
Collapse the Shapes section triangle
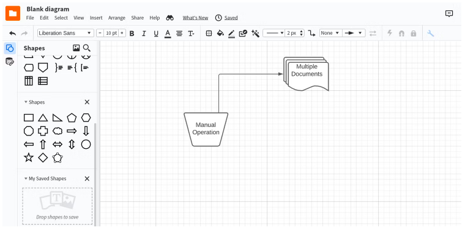click(x=26, y=102)
